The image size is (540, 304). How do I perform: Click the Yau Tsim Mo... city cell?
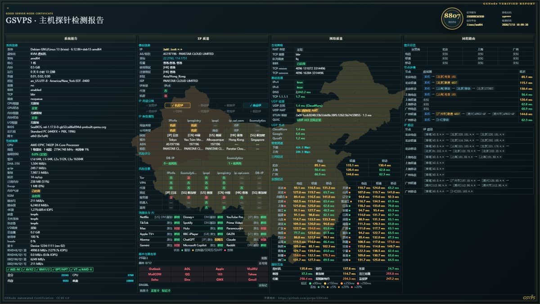point(194,140)
